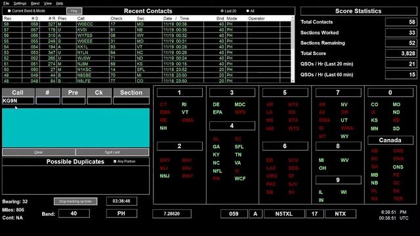Click the exchange callsign box N5TXL
This screenshot has width=420, height=236.
[284, 214]
